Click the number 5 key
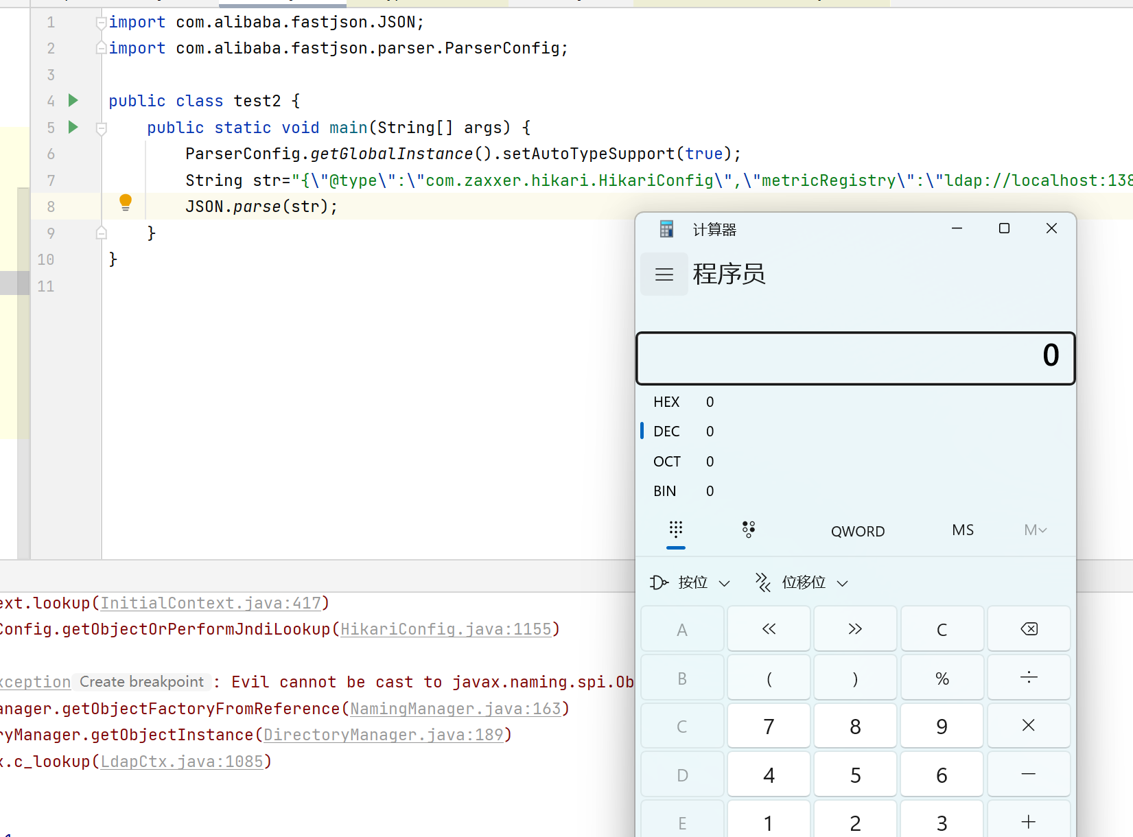This screenshot has width=1133, height=837. point(855,775)
